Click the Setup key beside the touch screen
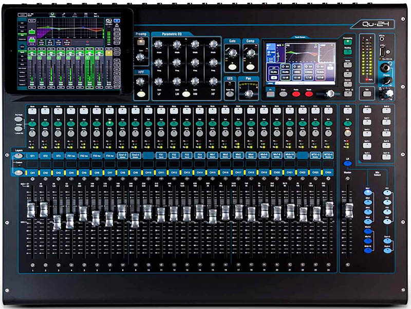The height and width of the screenshot is (309, 411). pyautogui.click(x=348, y=94)
